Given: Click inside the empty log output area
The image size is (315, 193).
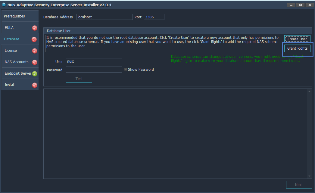Looking at the screenshot, I should 175,134.
